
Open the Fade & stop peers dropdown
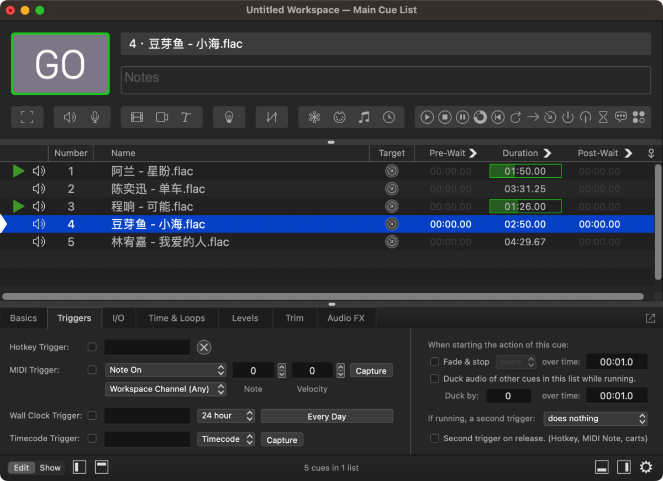pyautogui.click(x=517, y=362)
